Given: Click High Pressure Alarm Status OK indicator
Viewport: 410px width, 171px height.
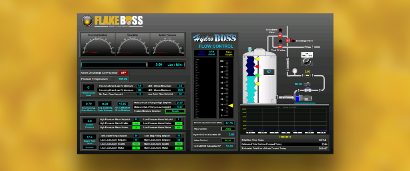Looking at the screenshot, I should (x=136, y=128).
